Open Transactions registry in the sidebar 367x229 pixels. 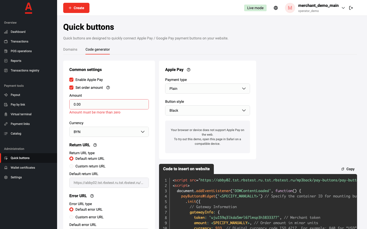click(x=29, y=70)
